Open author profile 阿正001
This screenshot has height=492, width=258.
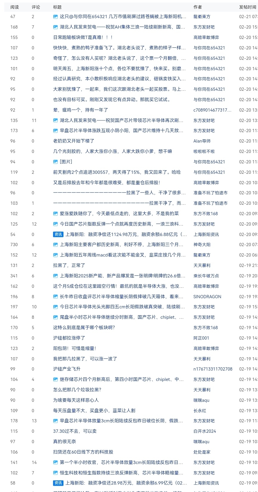(x=201, y=338)
